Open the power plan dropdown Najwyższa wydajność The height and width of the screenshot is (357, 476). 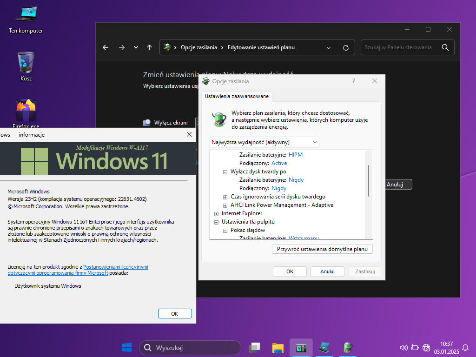(x=264, y=142)
